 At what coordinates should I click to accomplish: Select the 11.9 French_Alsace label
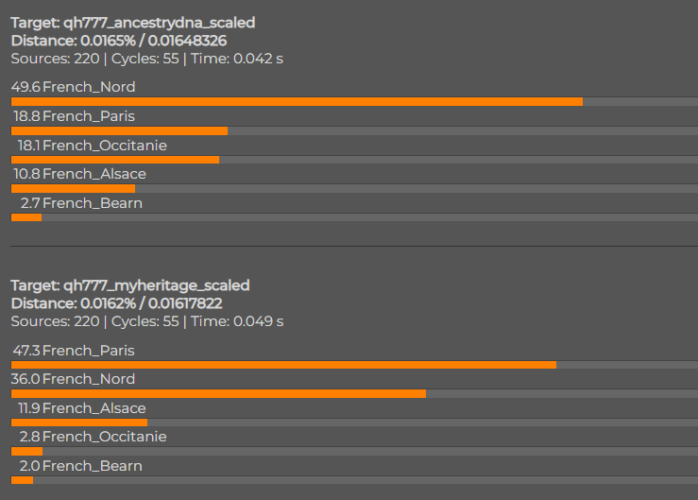tap(82, 408)
